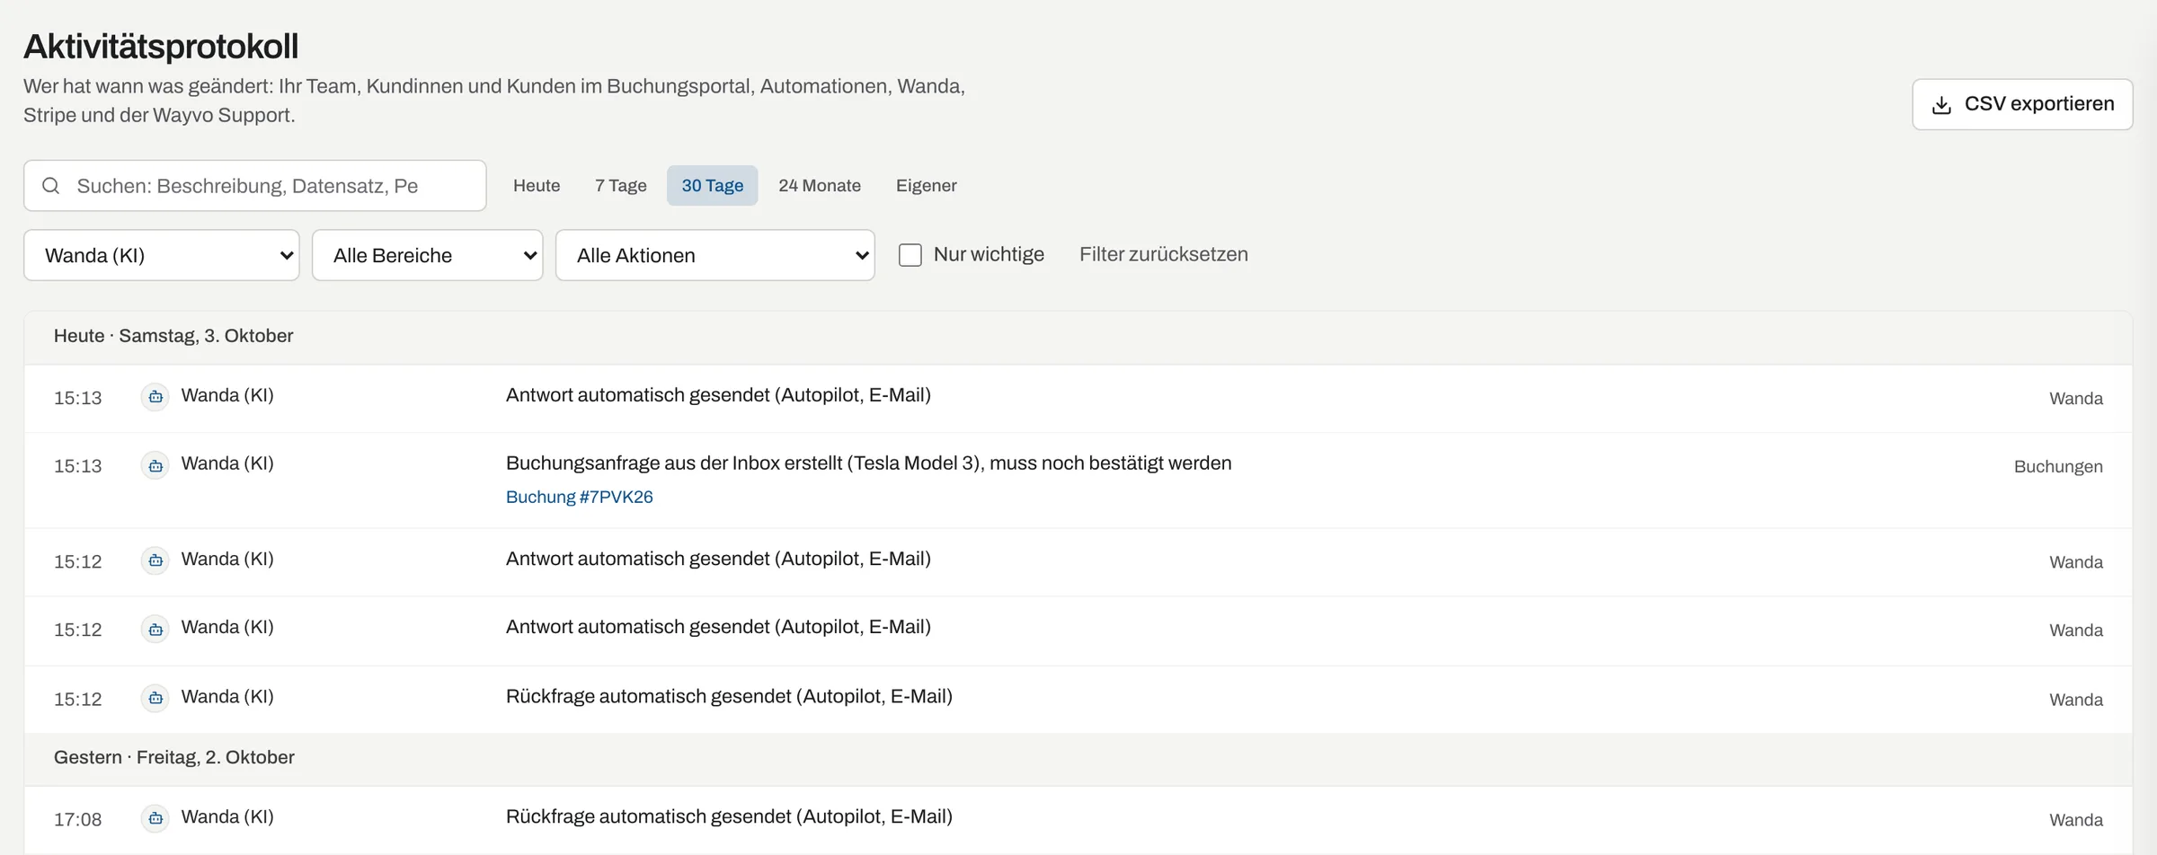Click the Buchungen area label

point(2058,467)
